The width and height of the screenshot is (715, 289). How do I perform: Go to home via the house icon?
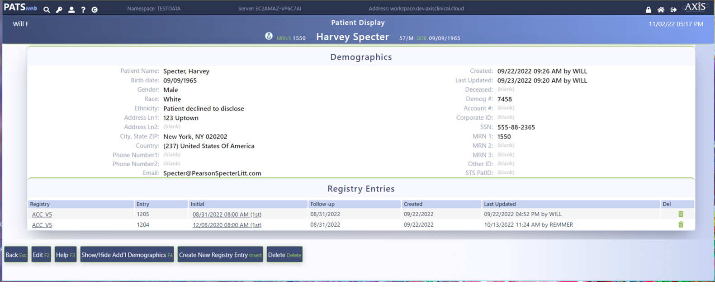661,9
